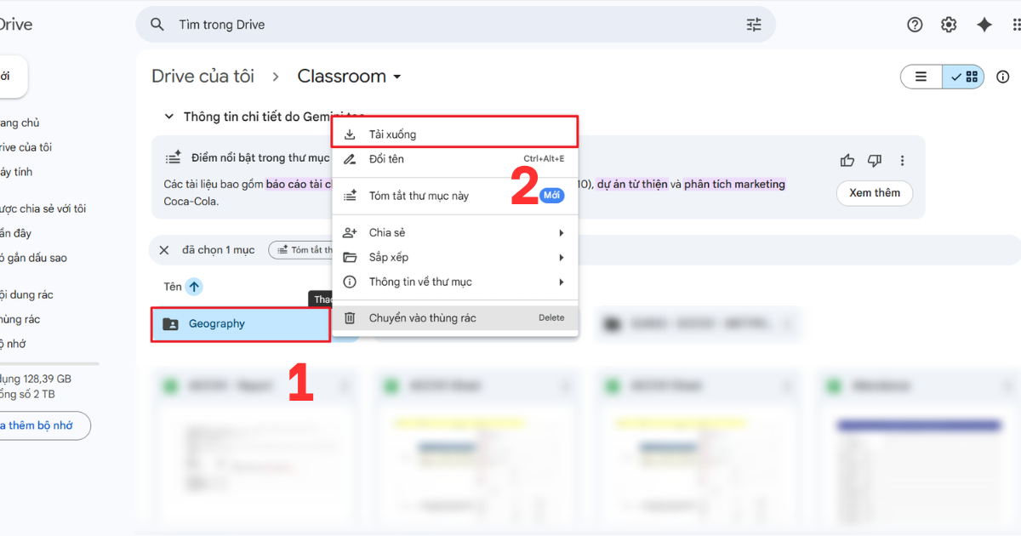The height and width of the screenshot is (536, 1021).
Task: Click the 'Xem thêm' button
Action: tap(875, 193)
